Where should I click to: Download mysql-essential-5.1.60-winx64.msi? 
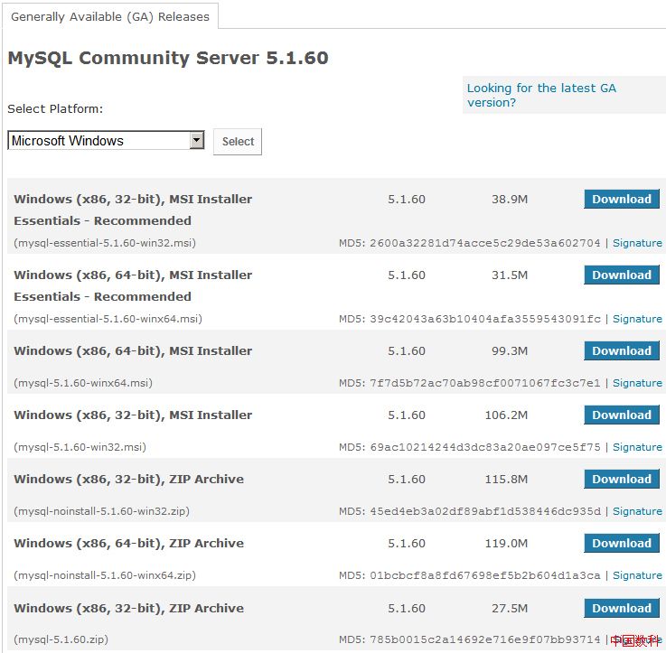tap(622, 275)
